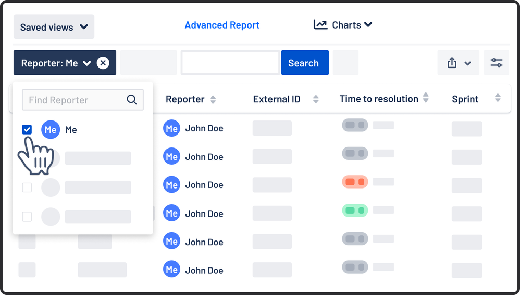520x295 pixels.
Task: Click the External ID header text
Action: 277,99
